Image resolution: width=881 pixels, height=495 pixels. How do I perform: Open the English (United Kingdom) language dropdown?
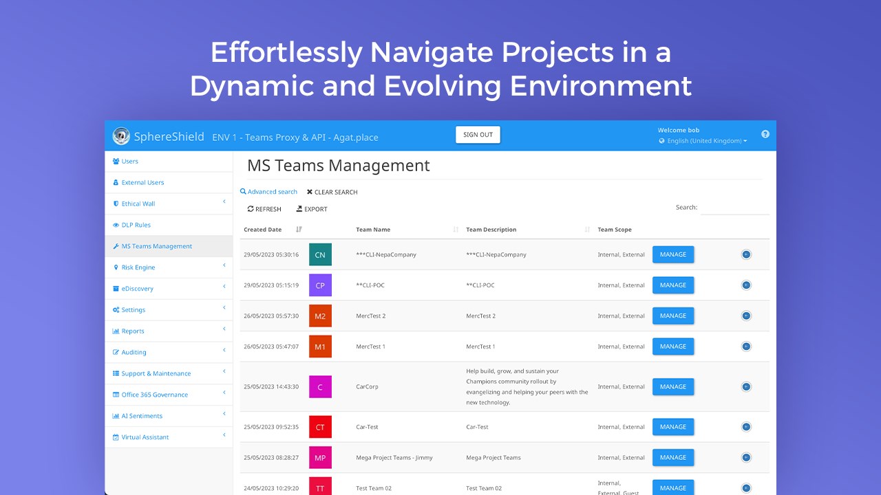(703, 141)
